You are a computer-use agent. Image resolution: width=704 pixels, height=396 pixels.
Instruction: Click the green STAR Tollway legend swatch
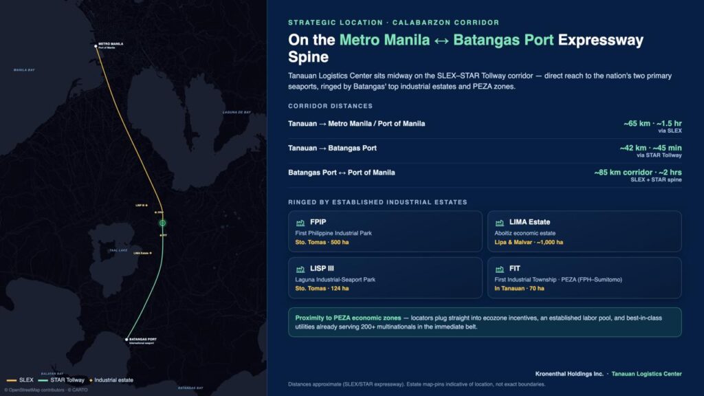click(43, 380)
